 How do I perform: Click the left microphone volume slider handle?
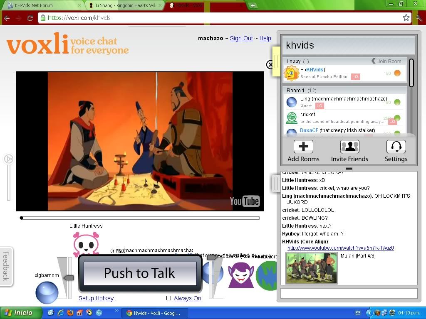69,278
